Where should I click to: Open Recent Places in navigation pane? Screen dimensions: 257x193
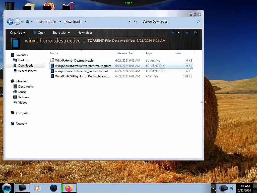(25, 71)
